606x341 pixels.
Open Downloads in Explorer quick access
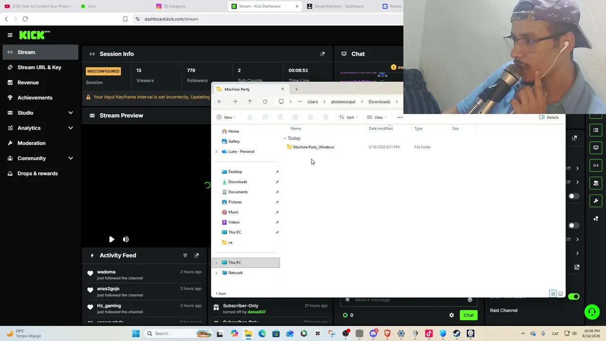point(238,182)
